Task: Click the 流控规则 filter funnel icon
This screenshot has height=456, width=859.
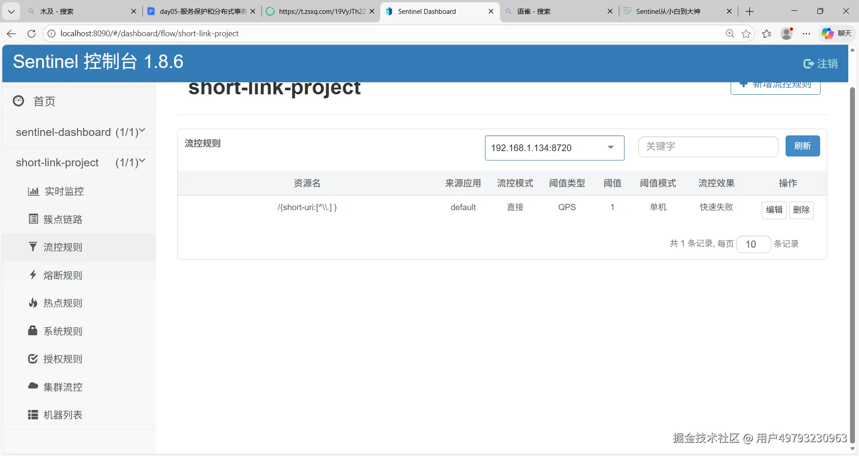Action: pos(33,247)
